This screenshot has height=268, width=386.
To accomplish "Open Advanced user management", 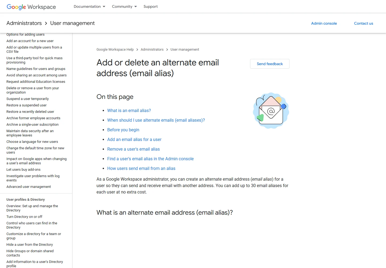I will (x=29, y=187).
